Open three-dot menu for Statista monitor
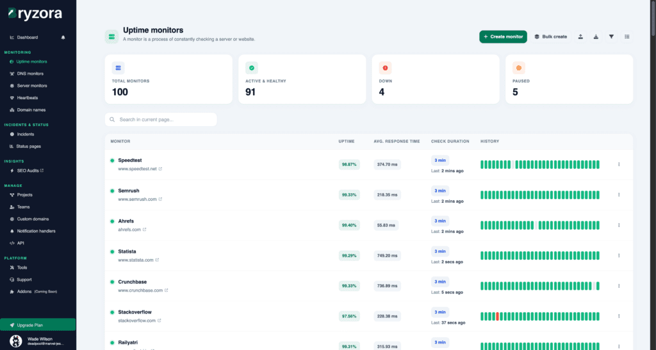The image size is (656, 350). point(619,255)
